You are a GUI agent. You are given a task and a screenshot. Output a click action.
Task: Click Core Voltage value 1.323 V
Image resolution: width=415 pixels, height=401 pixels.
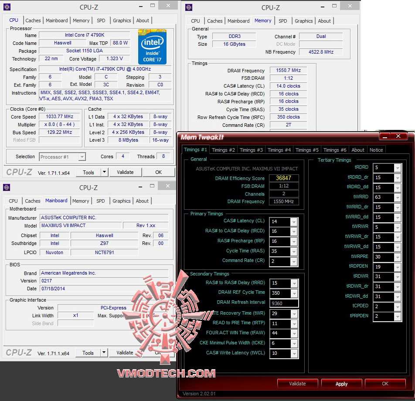114,58
